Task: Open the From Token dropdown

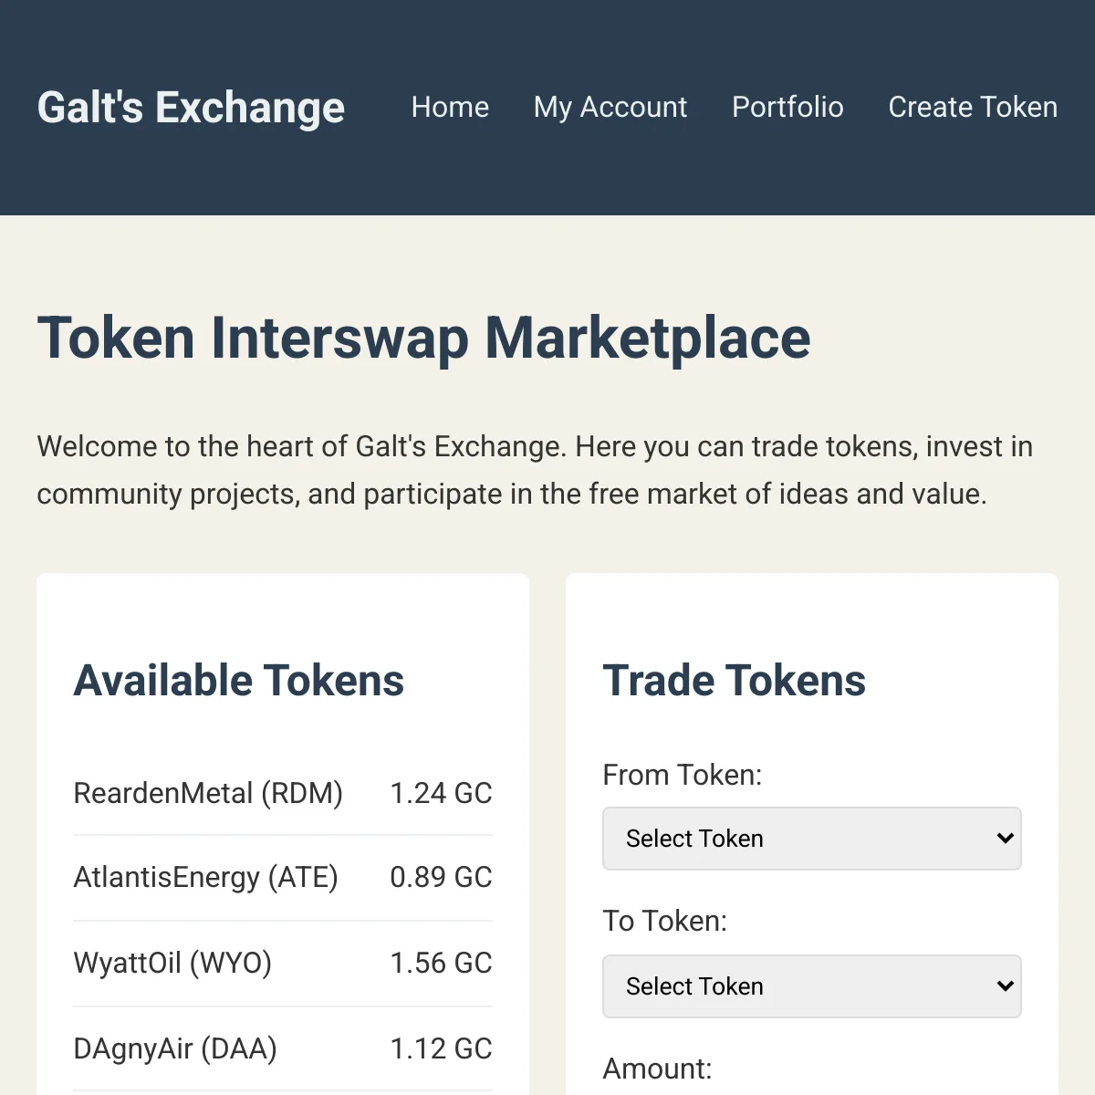Action: (x=811, y=838)
